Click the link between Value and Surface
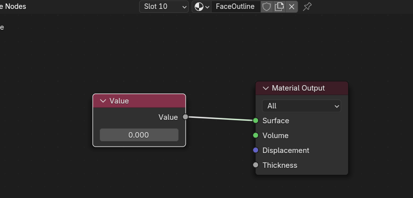 [220, 119]
